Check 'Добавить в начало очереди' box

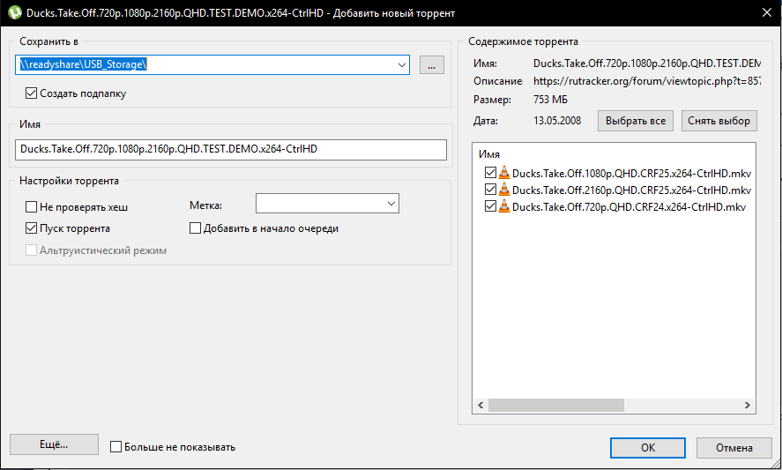[197, 228]
